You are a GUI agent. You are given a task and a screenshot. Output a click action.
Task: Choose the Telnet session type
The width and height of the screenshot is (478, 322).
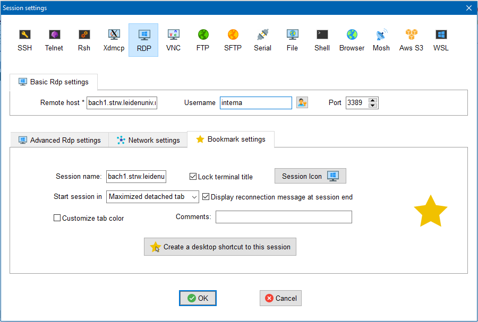tap(54, 40)
